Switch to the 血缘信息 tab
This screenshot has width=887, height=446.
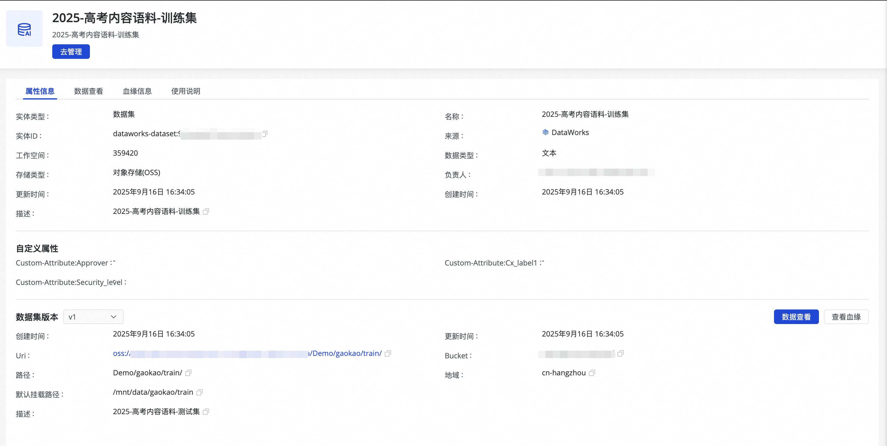(137, 91)
